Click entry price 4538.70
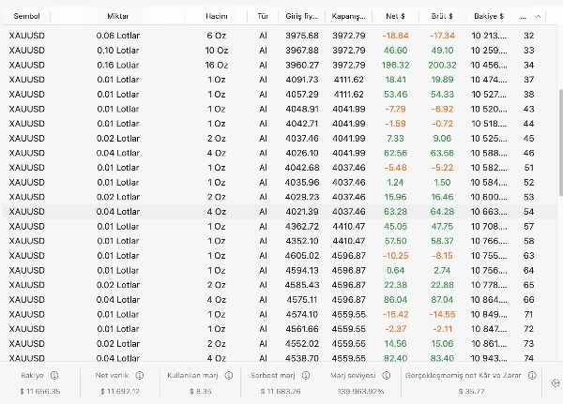The image size is (563, 404). 302,358
